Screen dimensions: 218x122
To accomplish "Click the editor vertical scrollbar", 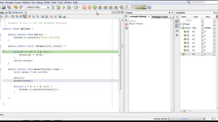I will click(120, 55).
